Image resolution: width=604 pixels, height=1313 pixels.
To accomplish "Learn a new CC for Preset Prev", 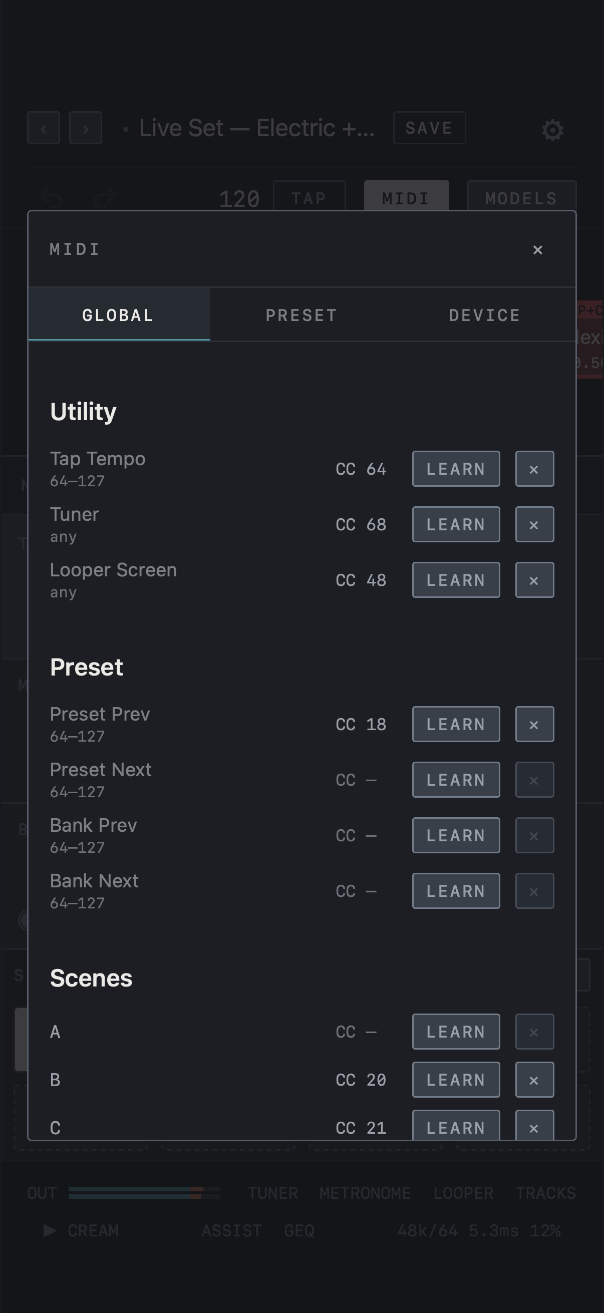I will 456,724.
